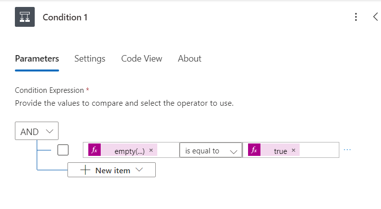The height and width of the screenshot is (209, 381).
Task: Open the three-dot more options menu
Action: pyautogui.click(x=356, y=17)
